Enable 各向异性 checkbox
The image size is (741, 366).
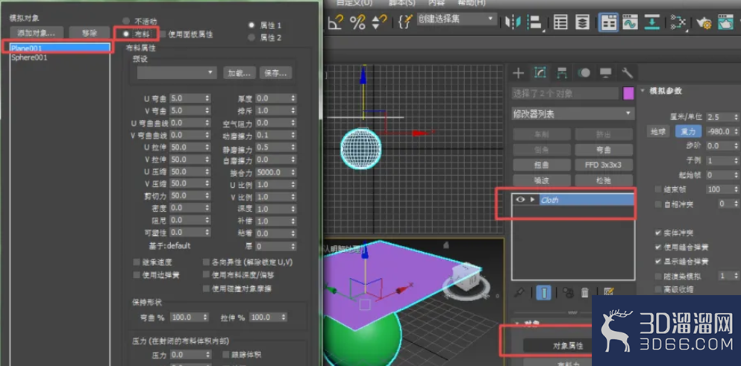[206, 262]
